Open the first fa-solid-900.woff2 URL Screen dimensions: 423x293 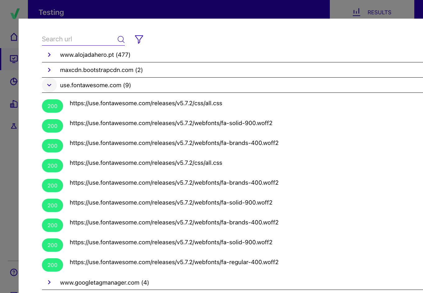pos(171,123)
